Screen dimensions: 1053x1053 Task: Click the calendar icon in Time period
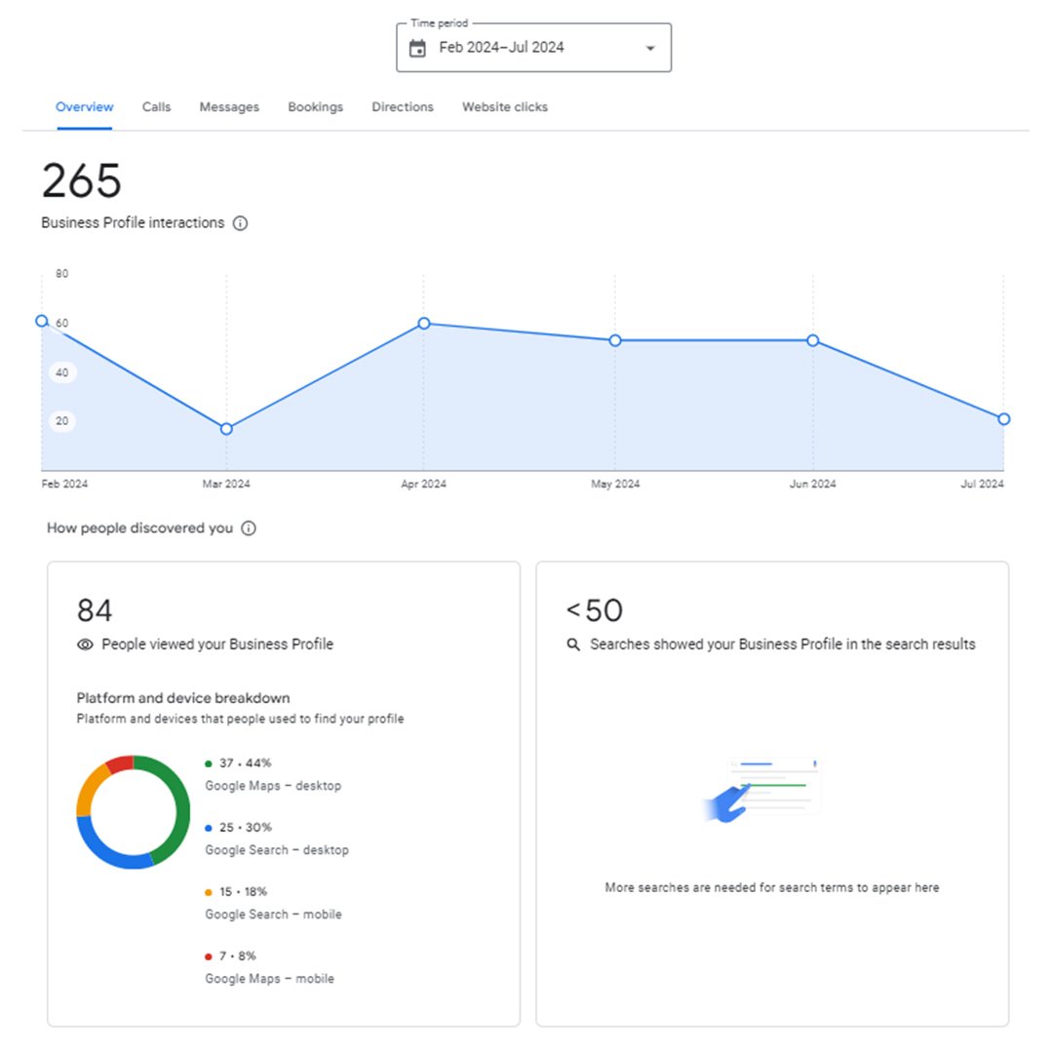(417, 48)
